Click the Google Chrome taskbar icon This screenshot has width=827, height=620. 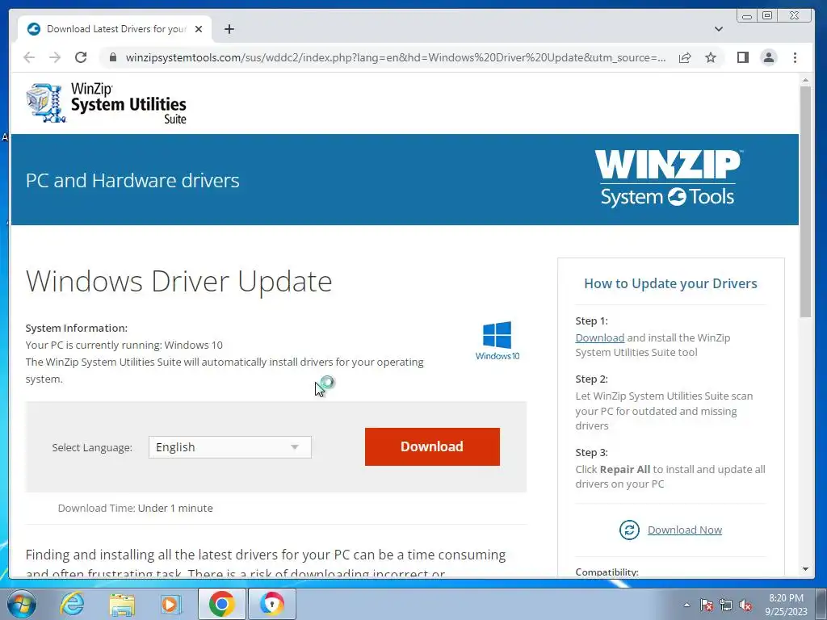[x=221, y=604]
